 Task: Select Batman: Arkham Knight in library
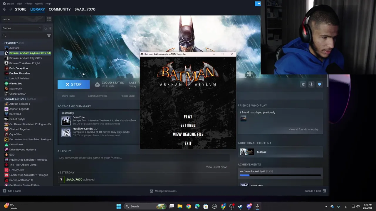tap(24, 63)
